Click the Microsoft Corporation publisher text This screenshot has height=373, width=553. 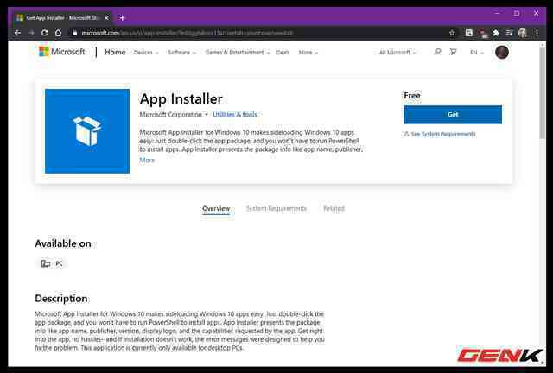171,115
